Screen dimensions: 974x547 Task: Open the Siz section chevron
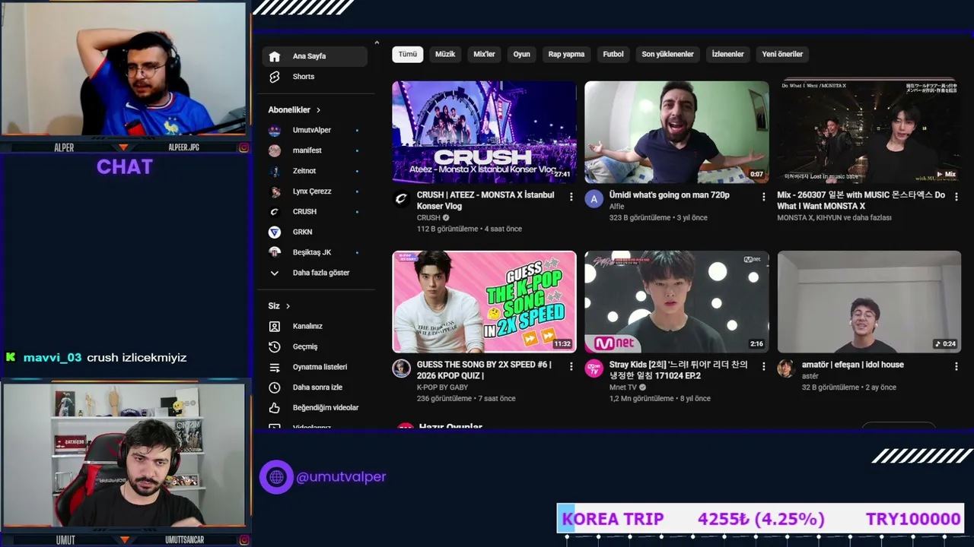(288, 306)
